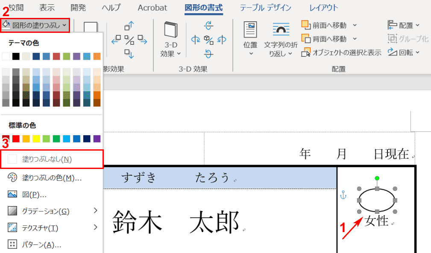Tilt 3-D down icon
Screen dimensions: 431x253
click(208, 54)
